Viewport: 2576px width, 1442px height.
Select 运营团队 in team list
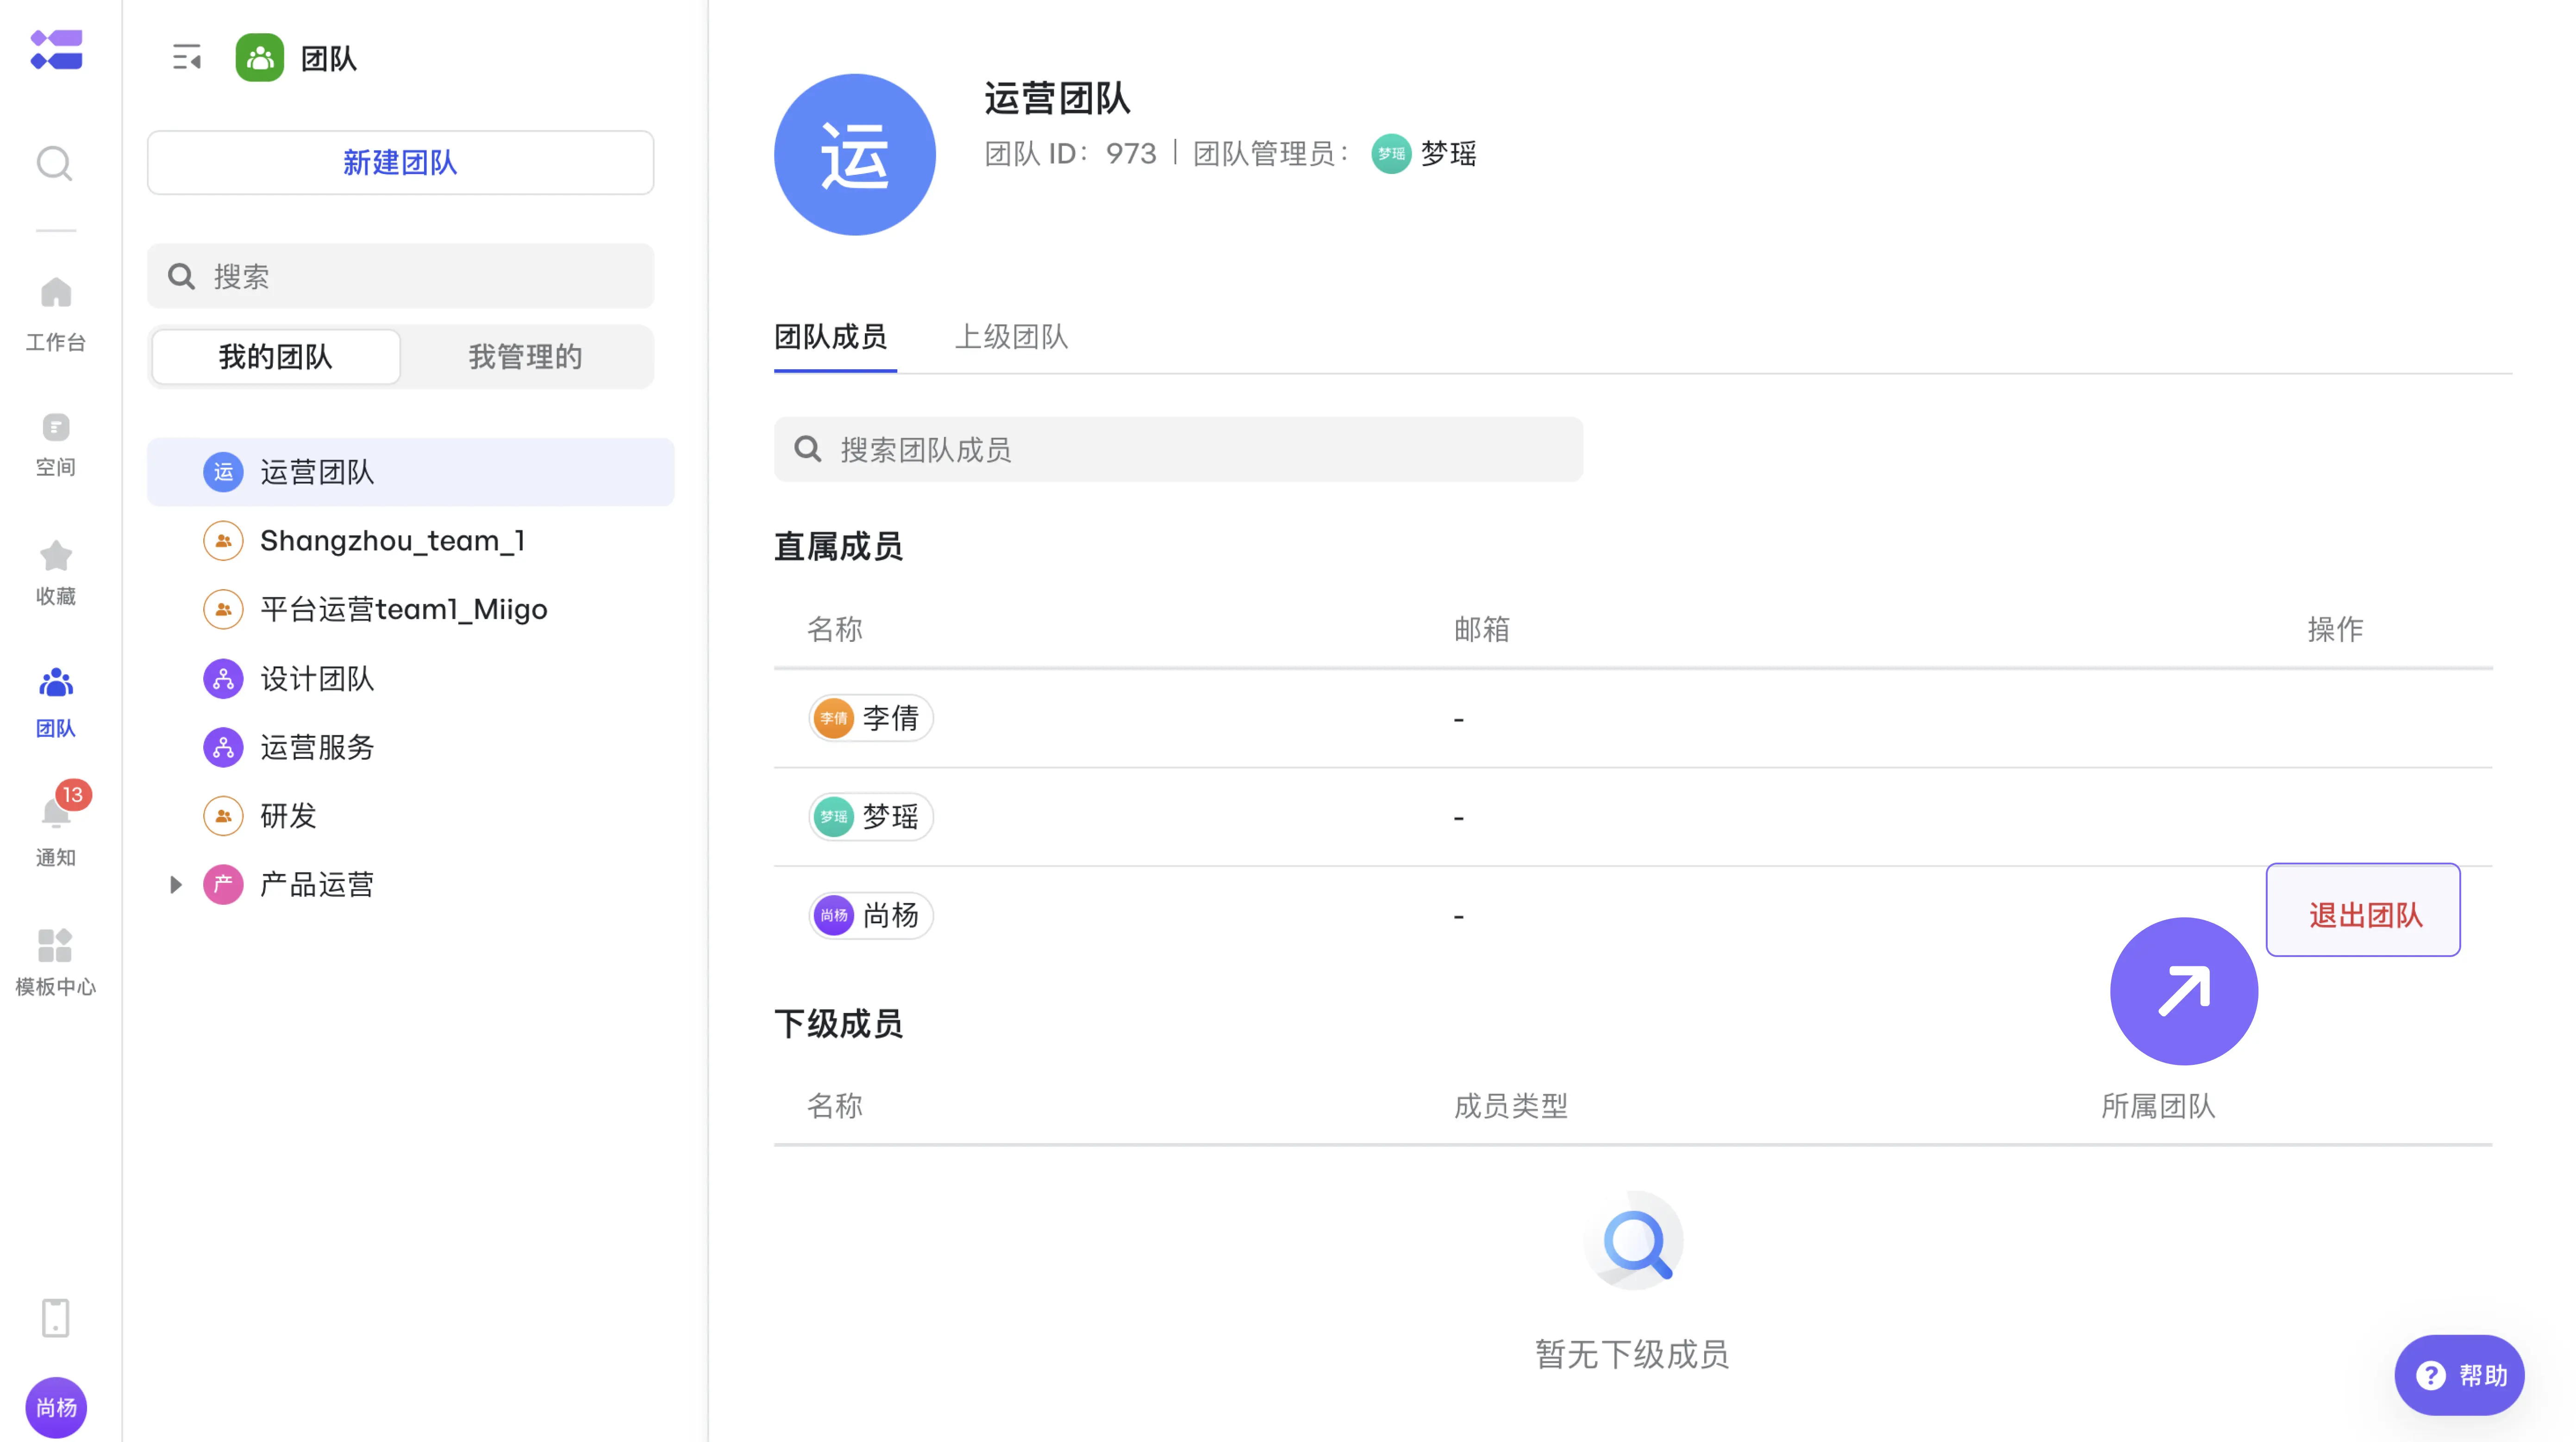(411, 472)
